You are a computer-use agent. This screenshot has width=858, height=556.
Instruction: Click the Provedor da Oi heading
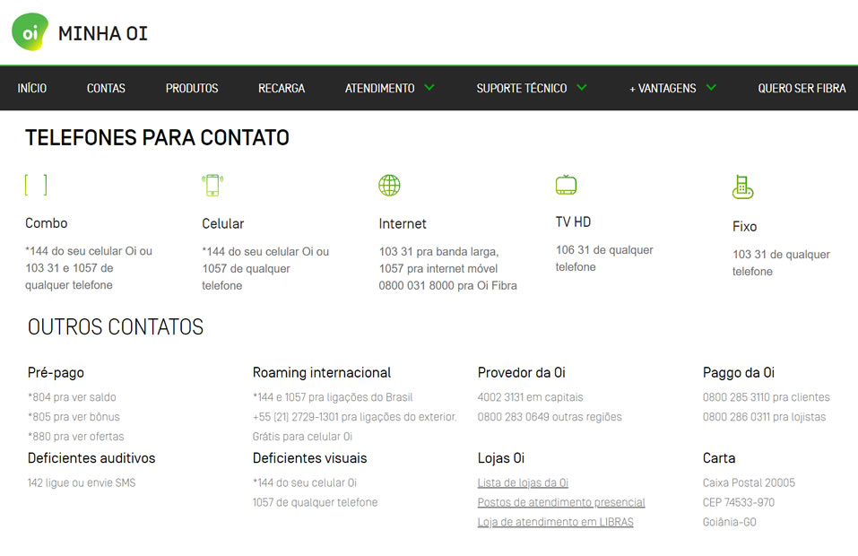pyautogui.click(x=521, y=373)
